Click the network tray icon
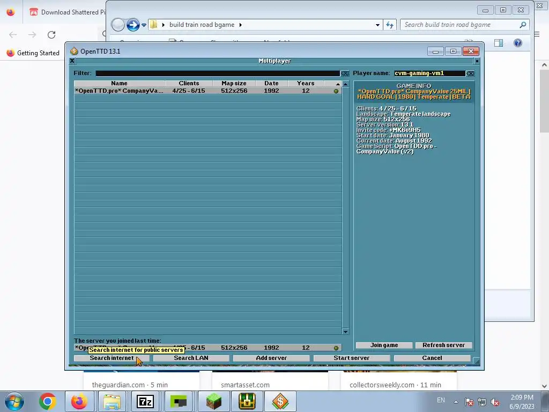Viewport: 549px width, 412px height. (482, 402)
